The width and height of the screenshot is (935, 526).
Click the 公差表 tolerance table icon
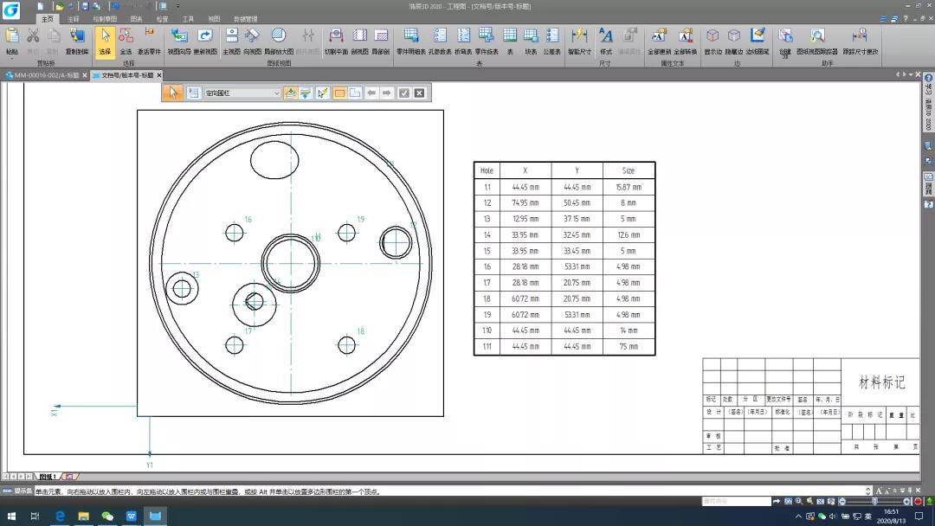[x=552, y=42]
